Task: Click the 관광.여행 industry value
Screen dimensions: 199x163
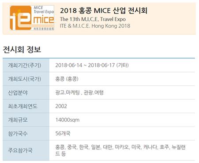Action: tap(94, 93)
